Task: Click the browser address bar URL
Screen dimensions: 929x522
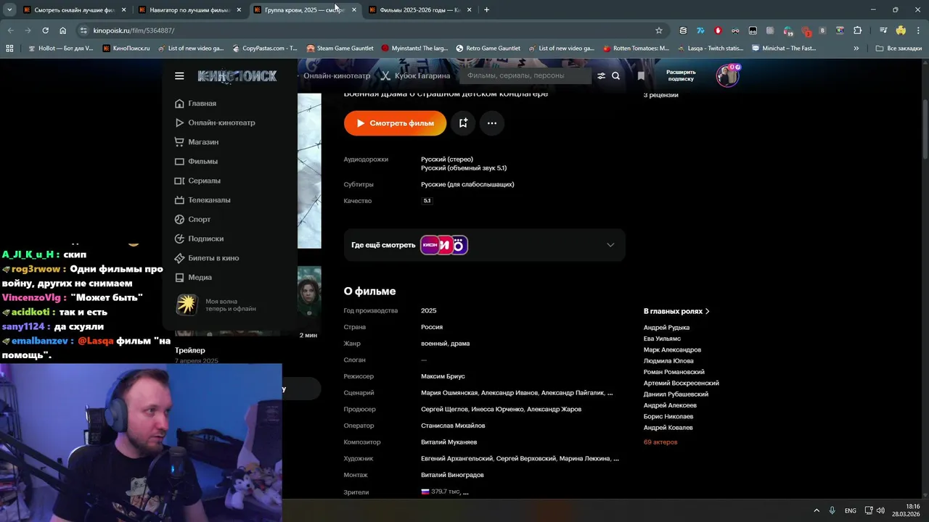Action: [x=134, y=30]
